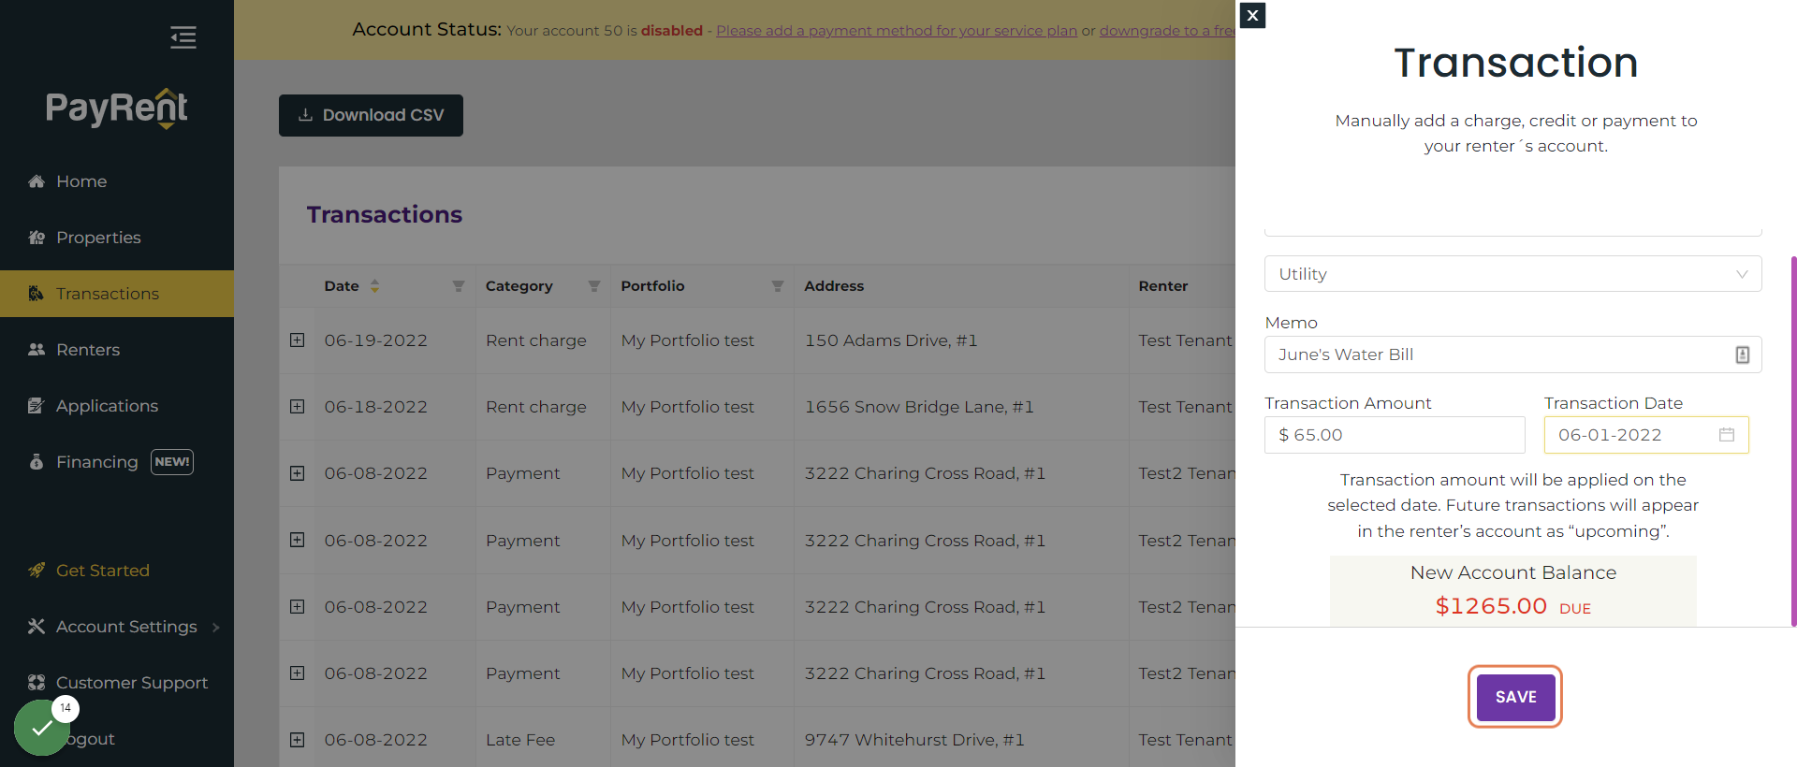Click the Transaction Date input field
1797x767 pixels.
pyautogui.click(x=1646, y=435)
